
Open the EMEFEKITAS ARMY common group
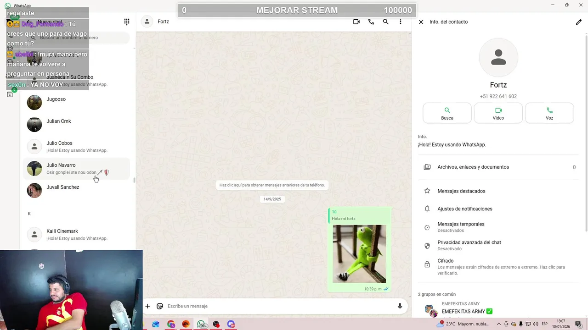click(498, 311)
